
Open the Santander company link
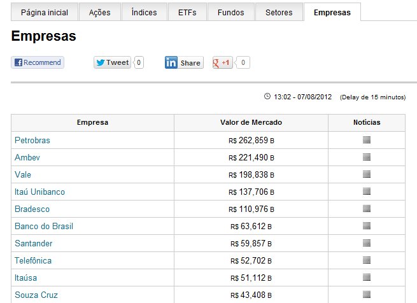pyautogui.click(x=34, y=243)
